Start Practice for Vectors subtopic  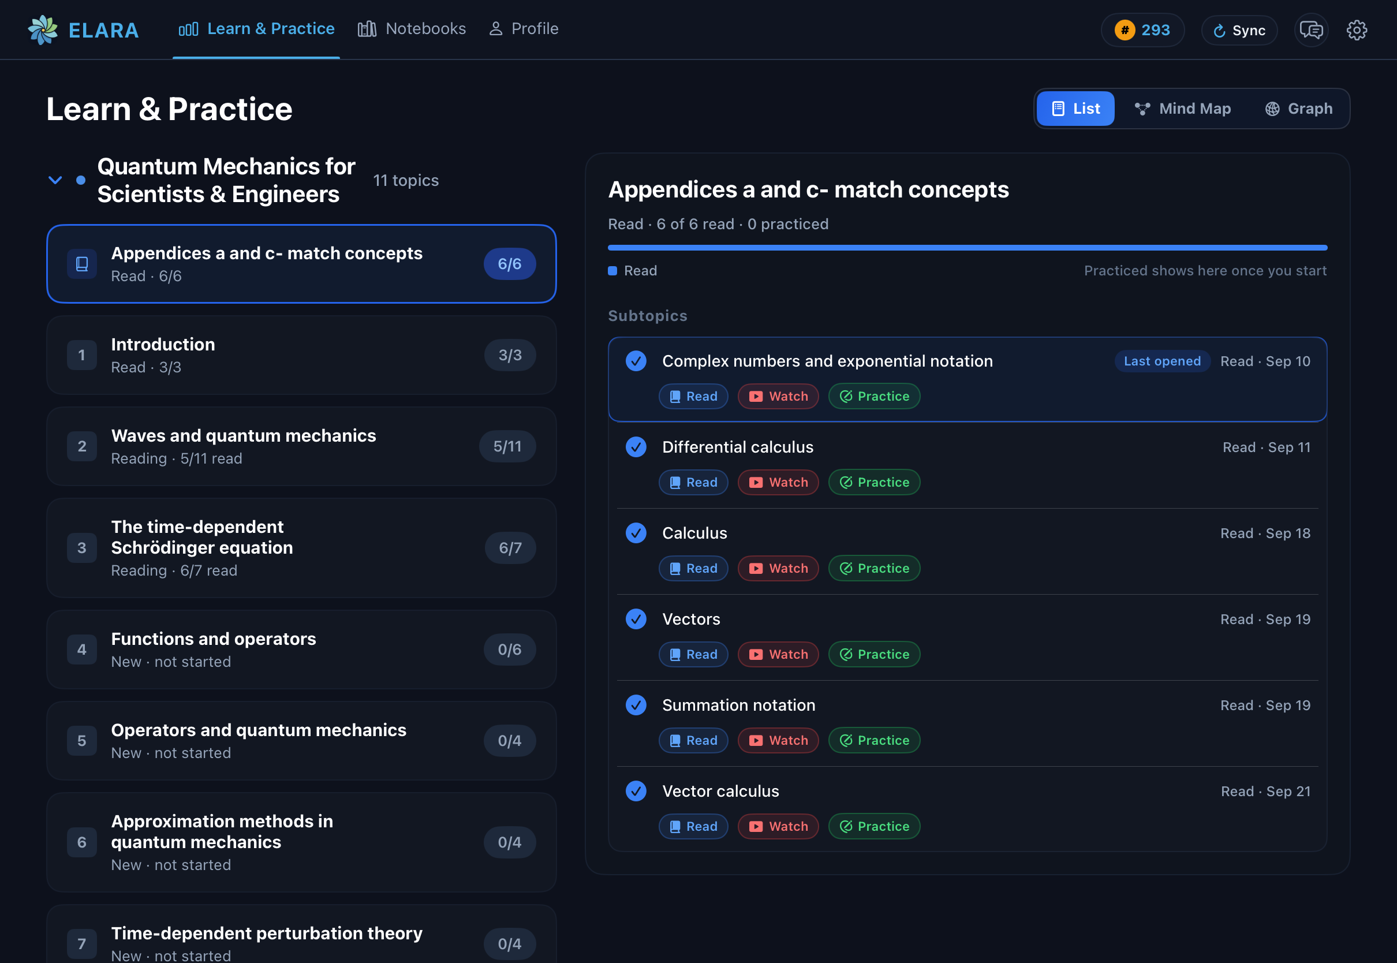(874, 654)
